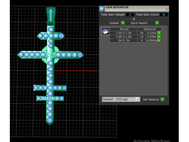
Task: Select the leftmost gem on the main crossbar
Action: (21, 54)
